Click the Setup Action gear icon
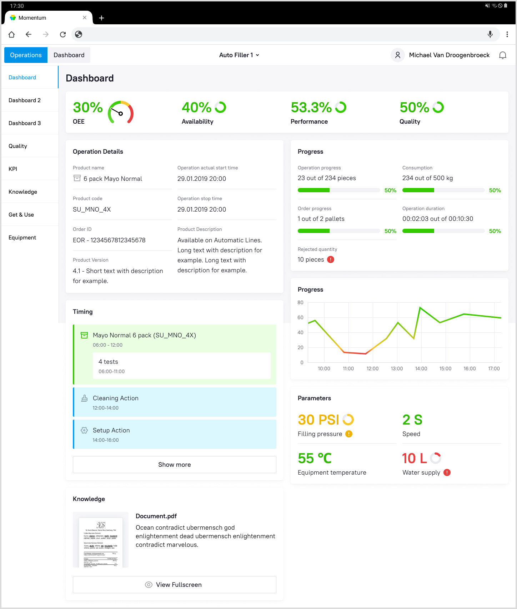The width and height of the screenshot is (517, 609). 84,430
